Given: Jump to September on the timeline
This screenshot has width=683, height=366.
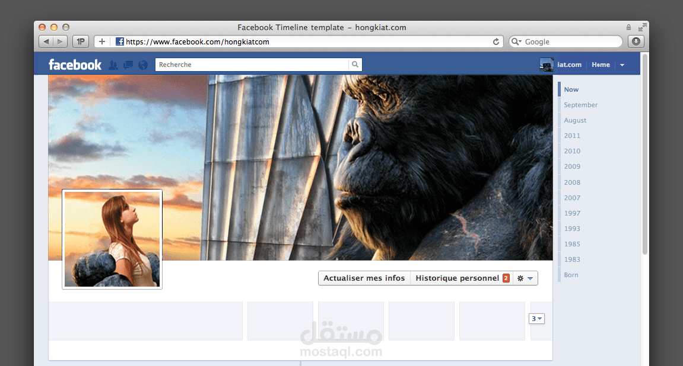Looking at the screenshot, I should tap(580, 105).
